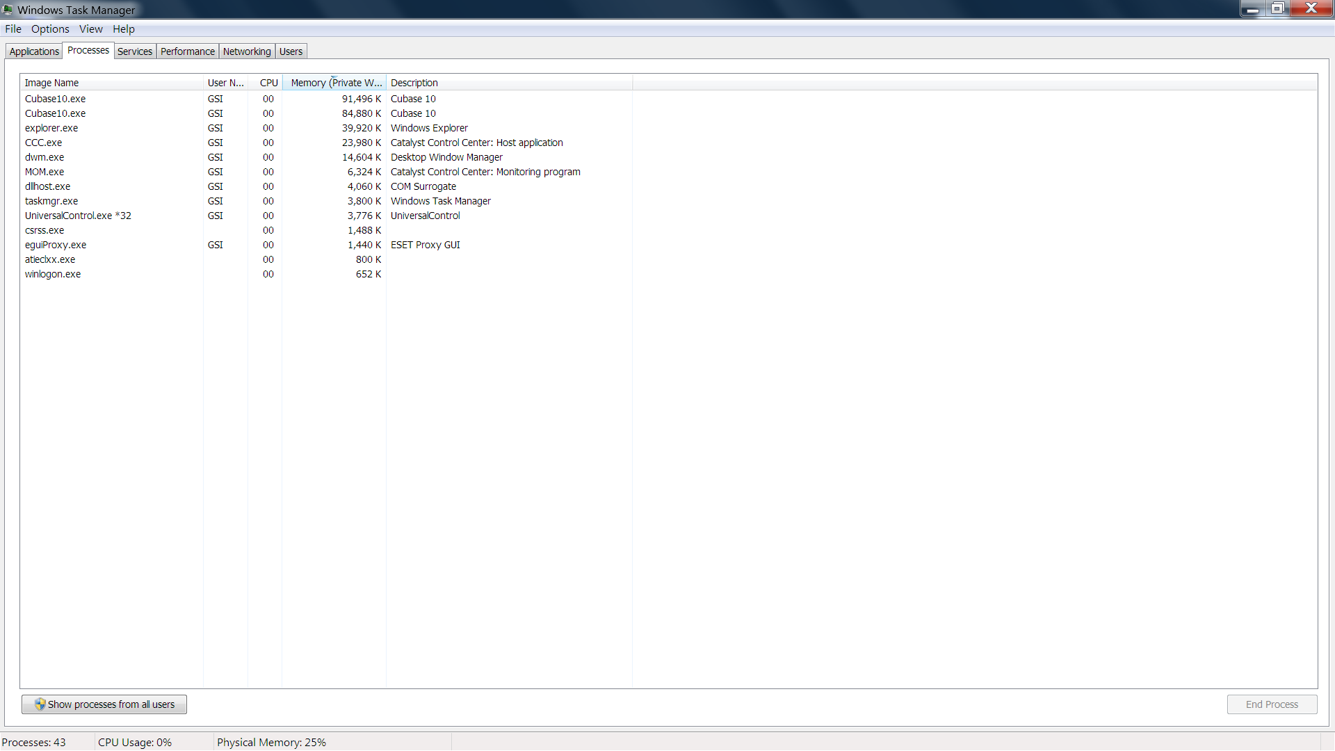The height and width of the screenshot is (751, 1335).
Task: Click the COM Surrogate description
Action: click(423, 186)
